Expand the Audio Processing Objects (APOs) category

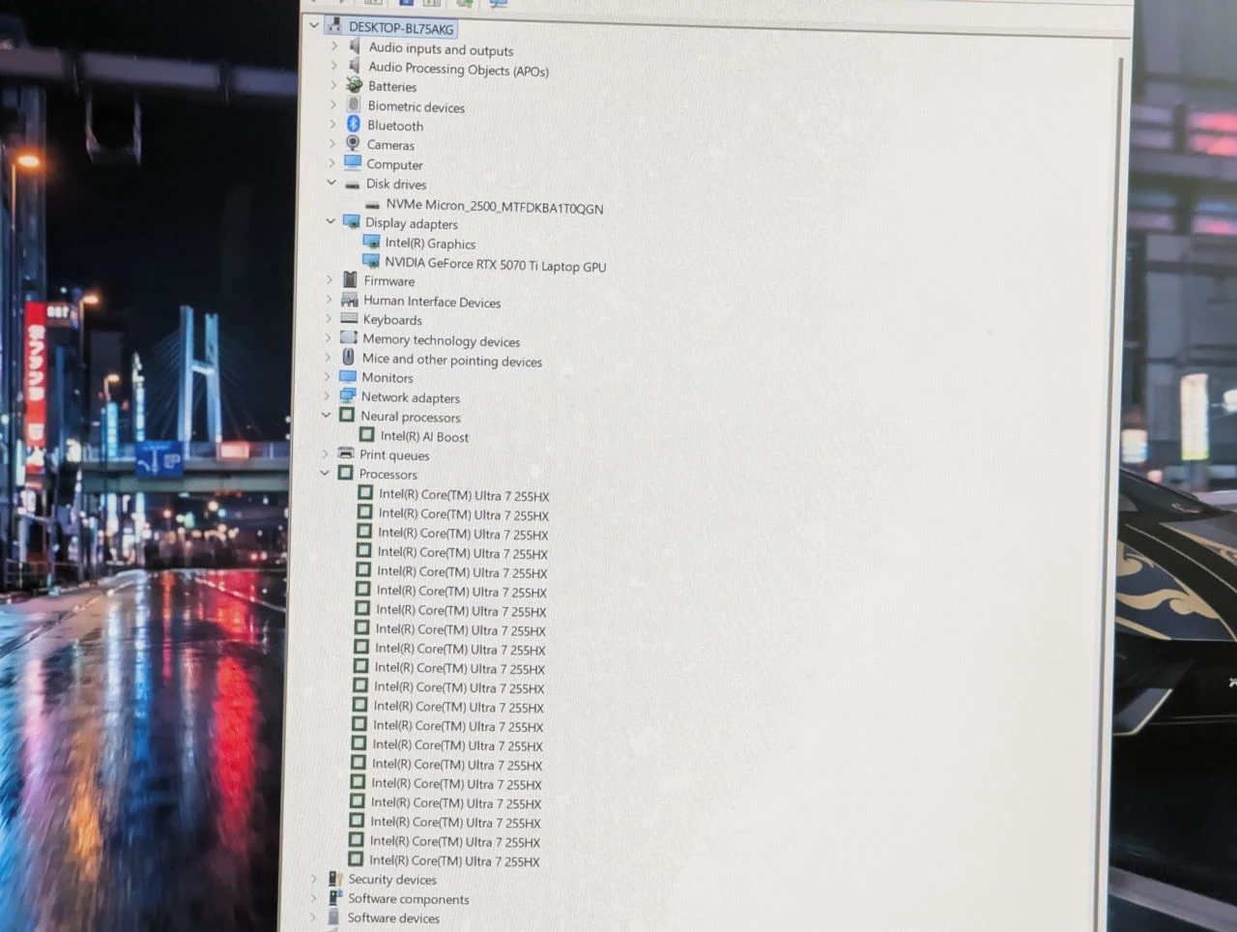334,66
